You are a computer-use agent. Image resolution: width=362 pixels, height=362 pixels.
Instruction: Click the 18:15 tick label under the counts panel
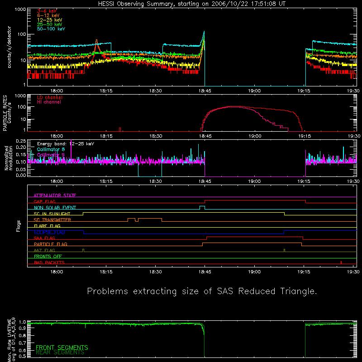click(x=106, y=91)
